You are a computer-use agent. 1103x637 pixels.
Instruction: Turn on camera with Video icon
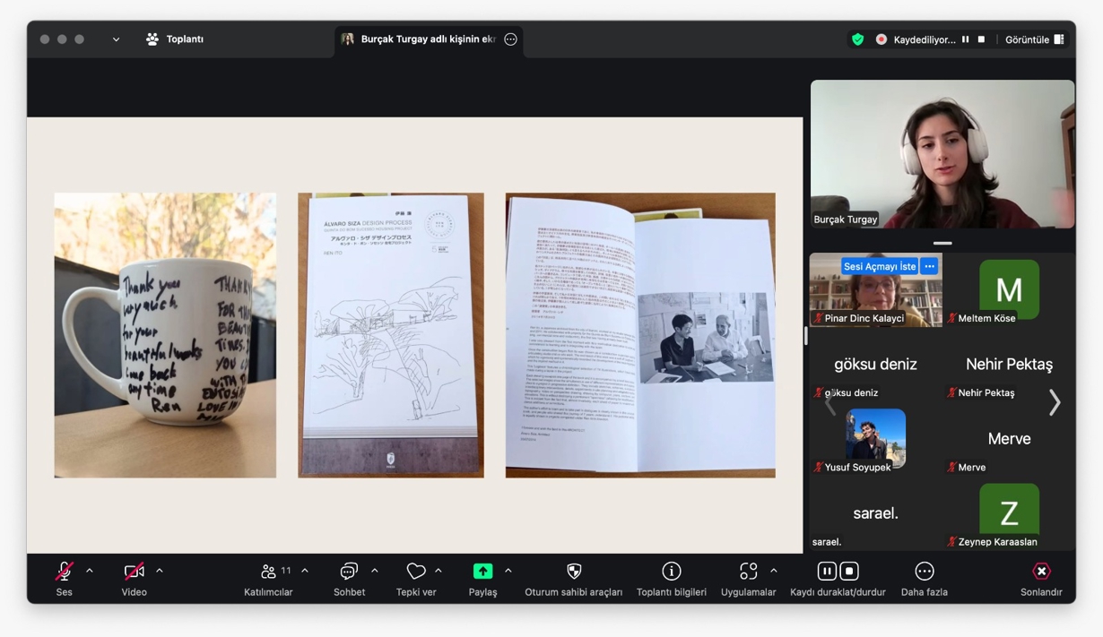[134, 572]
